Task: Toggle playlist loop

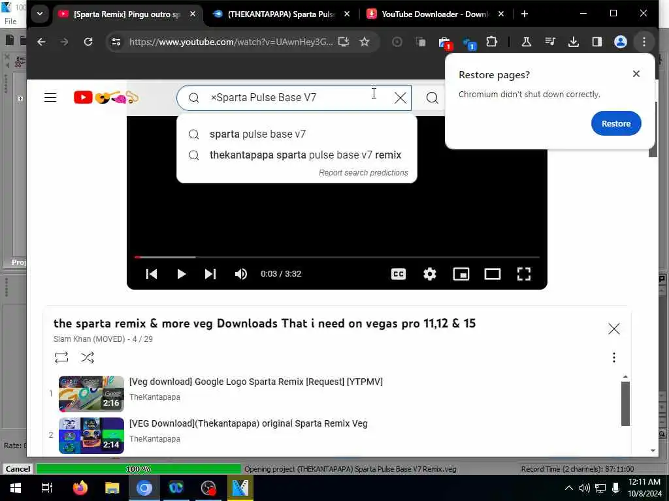Action: pyautogui.click(x=61, y=357)
